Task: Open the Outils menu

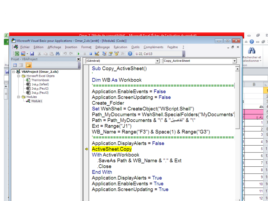Action: coord(135,47)
